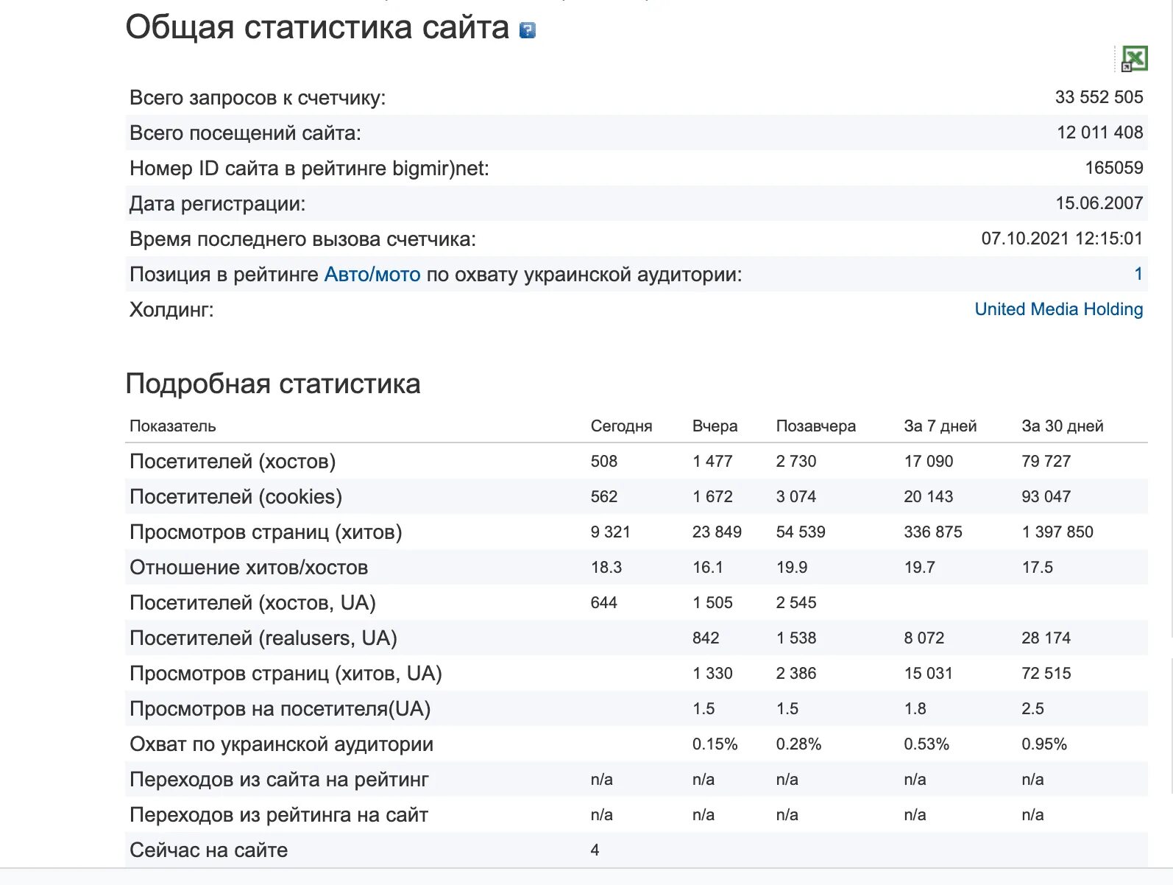
Task: Select the Посетителей (realusers, UA) row label
Action: [x=263, y=638]
